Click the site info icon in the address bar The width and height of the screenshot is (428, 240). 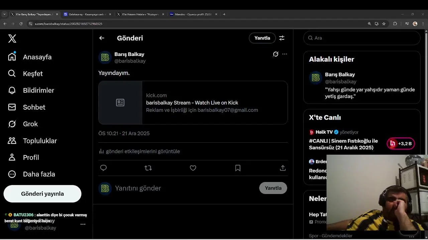click(x=30, y=24)
